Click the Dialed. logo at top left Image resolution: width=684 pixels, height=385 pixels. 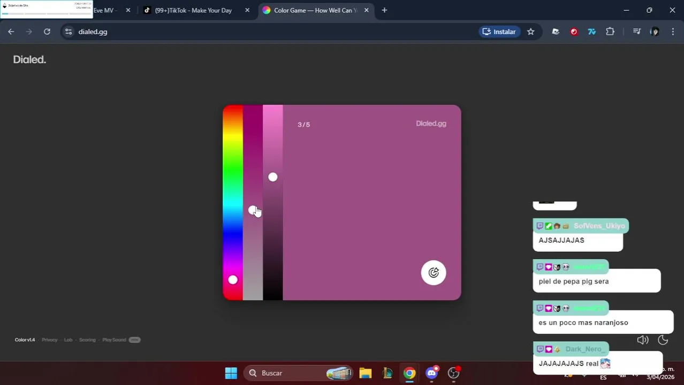tap(29, 59)
